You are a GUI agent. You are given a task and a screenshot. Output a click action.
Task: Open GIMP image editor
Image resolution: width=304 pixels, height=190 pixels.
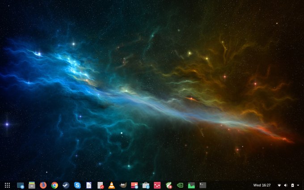coord(123,185)
